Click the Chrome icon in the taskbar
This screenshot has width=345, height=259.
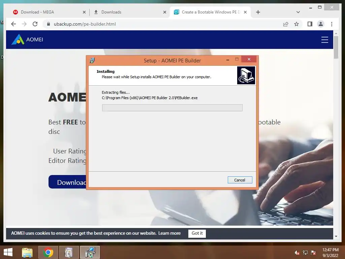tap(48, 252)
